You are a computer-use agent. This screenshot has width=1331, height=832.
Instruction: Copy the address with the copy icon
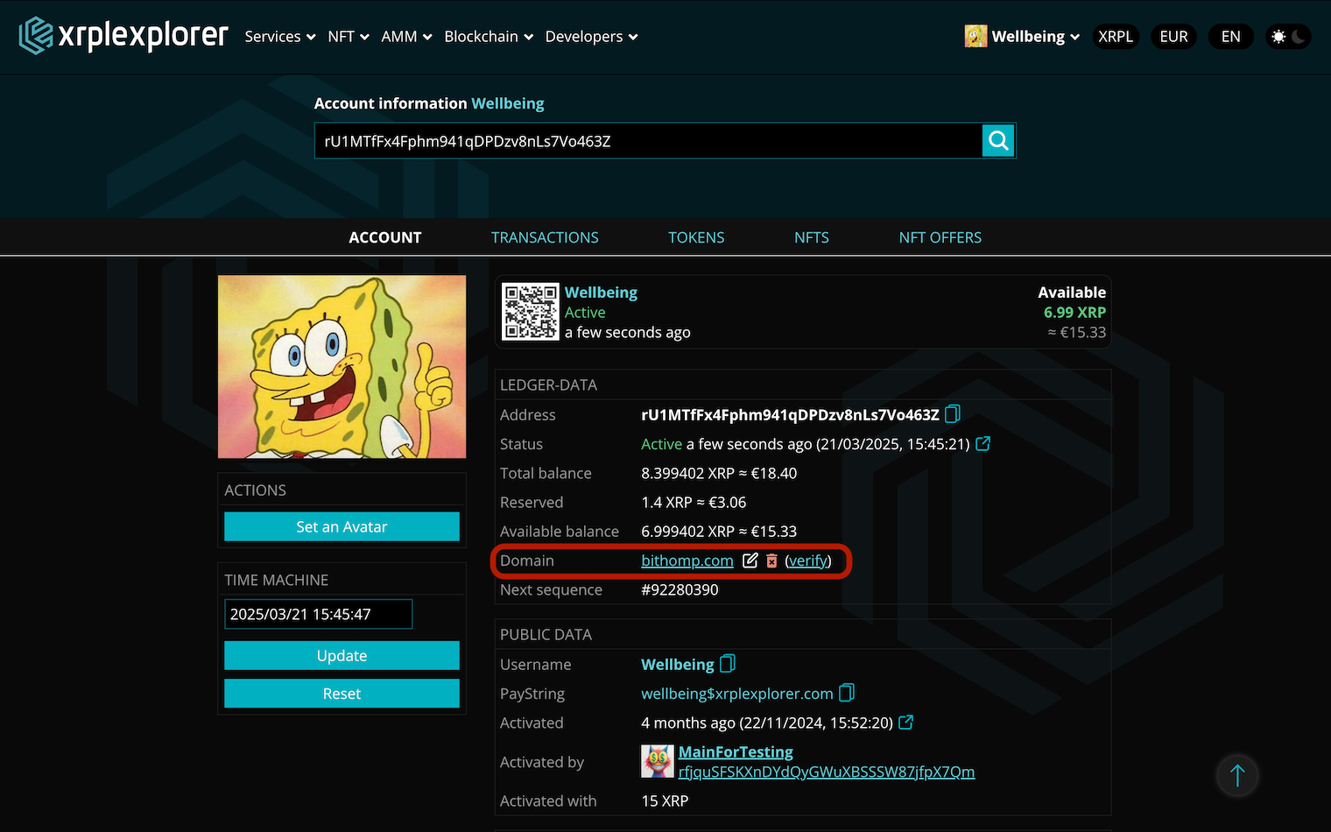pyautogui.click(x=952, y=414)
